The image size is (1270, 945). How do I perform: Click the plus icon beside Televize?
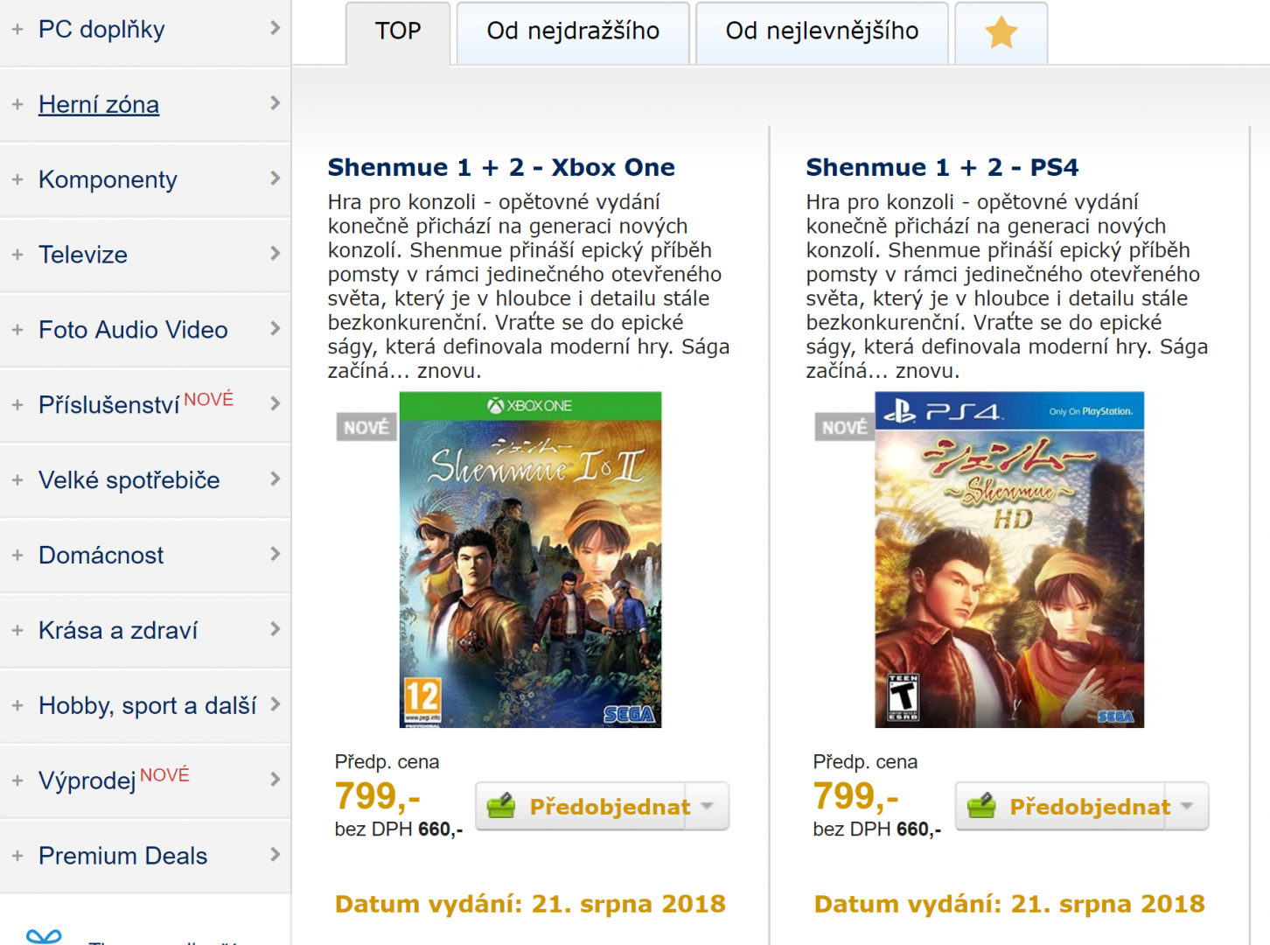coord(17,255)
